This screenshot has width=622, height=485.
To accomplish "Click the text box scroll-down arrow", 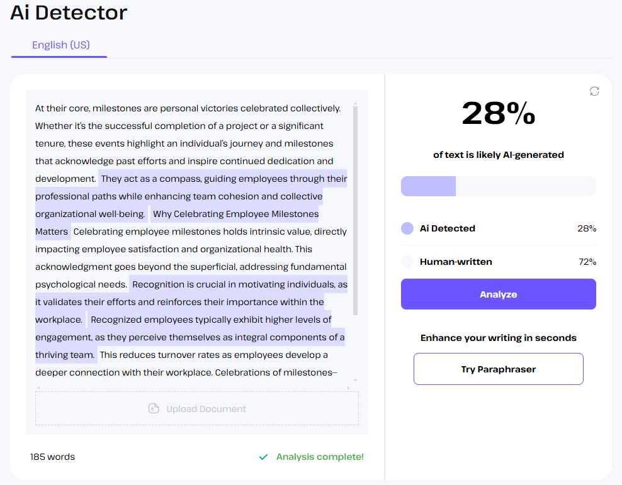I will click(x=355, y=381).
